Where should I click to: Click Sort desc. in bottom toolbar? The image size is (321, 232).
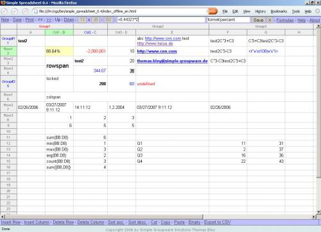click(137, 222)
